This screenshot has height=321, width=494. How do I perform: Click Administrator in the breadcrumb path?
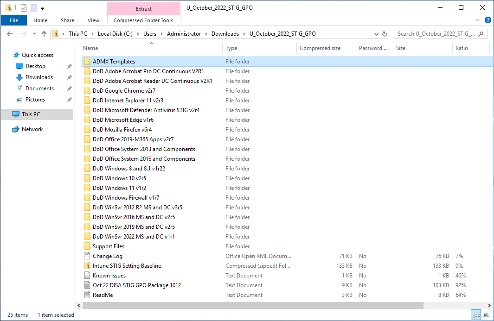coord(184,34)
